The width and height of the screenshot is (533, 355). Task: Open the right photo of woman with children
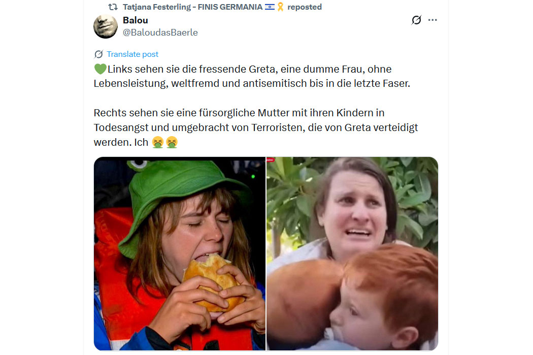pyautogui.click(x=352, y=253)
